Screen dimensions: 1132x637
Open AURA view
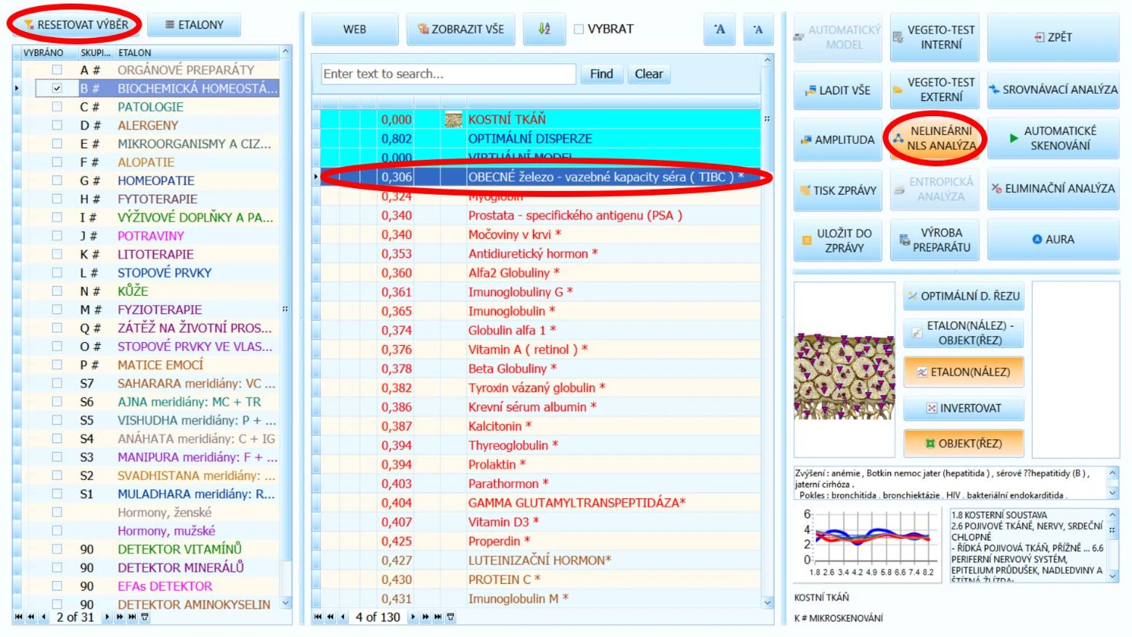(x=1053, y=239)
